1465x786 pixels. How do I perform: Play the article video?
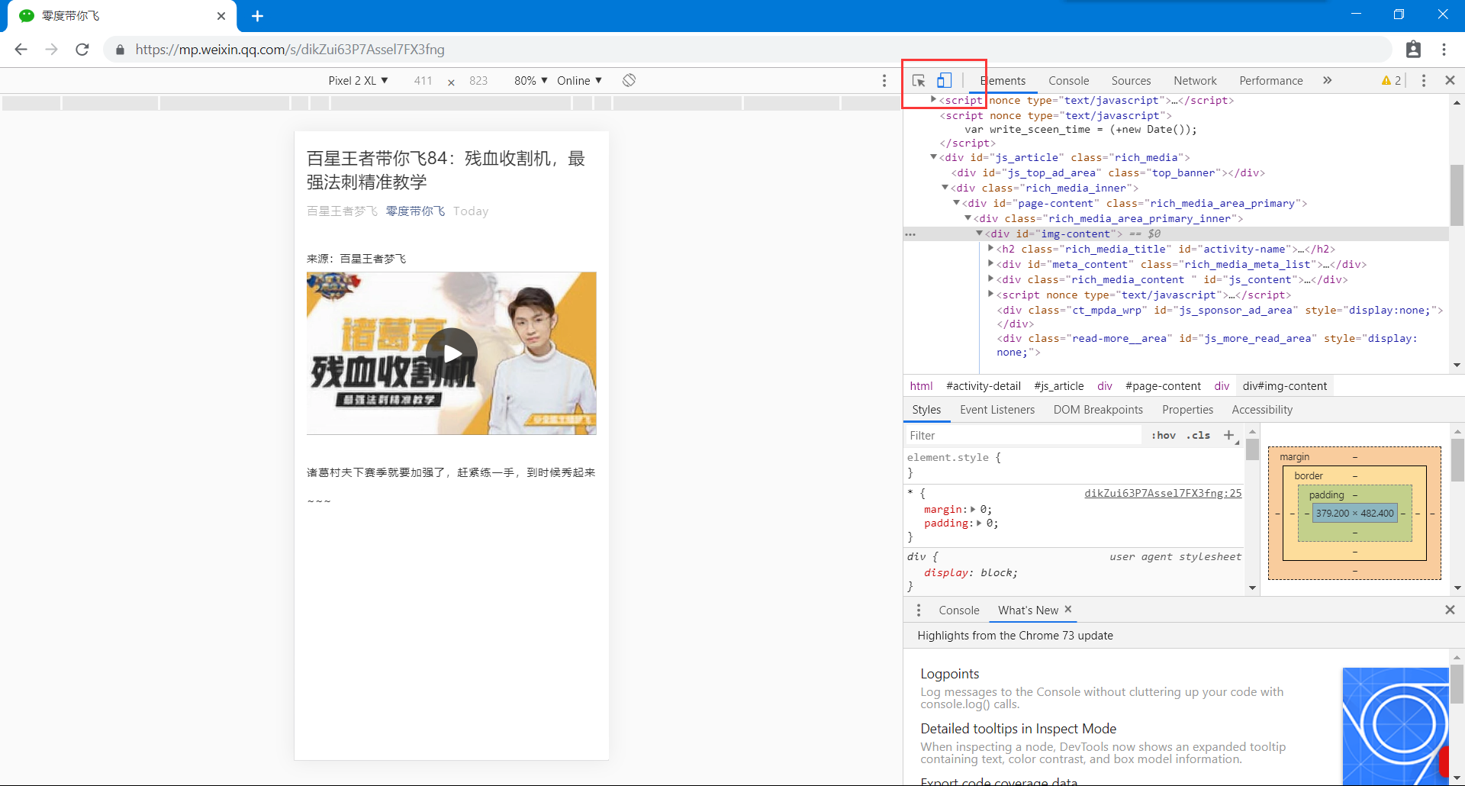[x=452, y=353]
